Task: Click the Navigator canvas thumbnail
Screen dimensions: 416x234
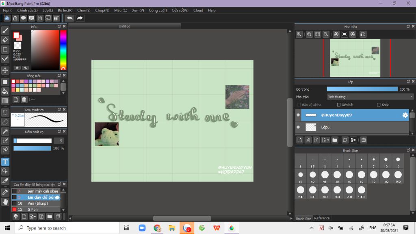Action: click(355, 58)
